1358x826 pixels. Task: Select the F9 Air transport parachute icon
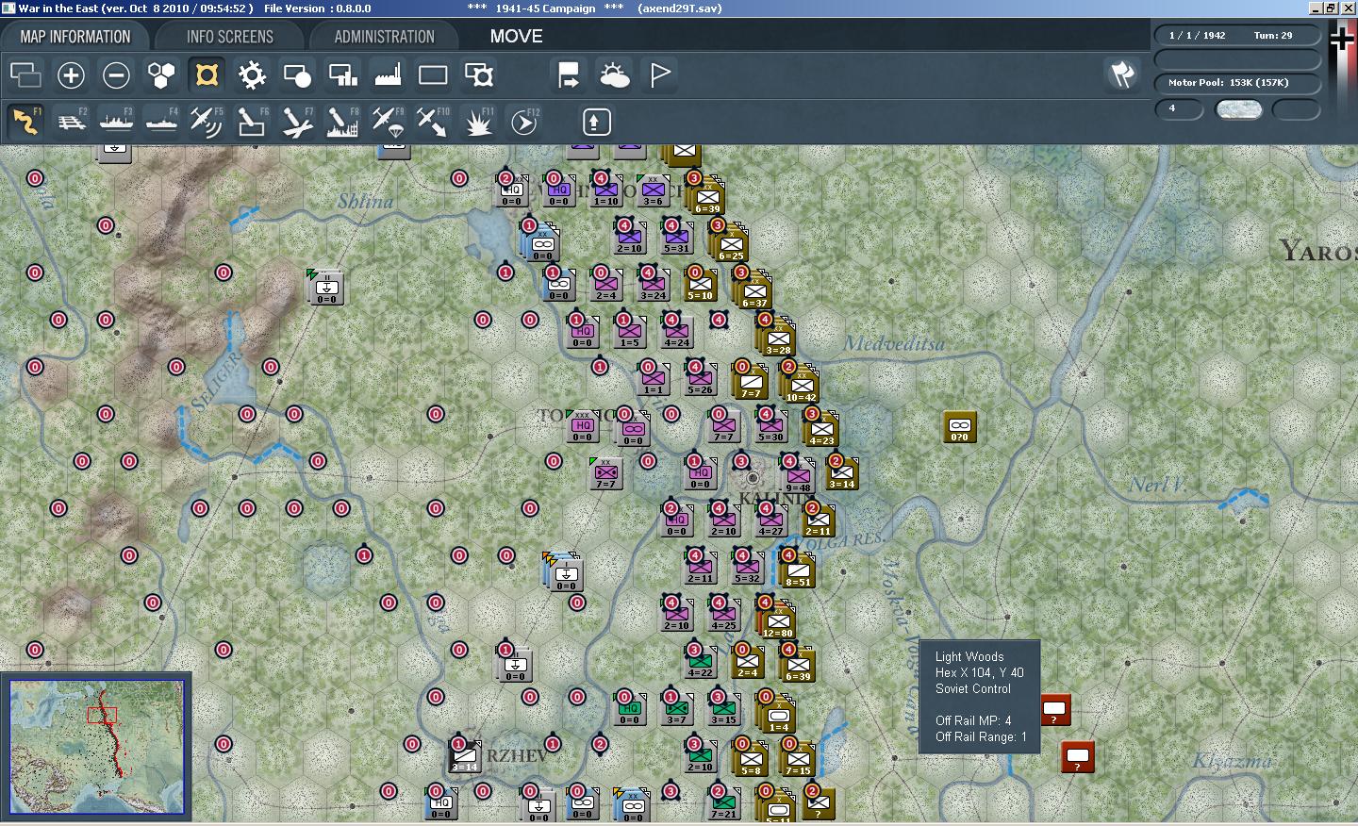pos(388,122)
